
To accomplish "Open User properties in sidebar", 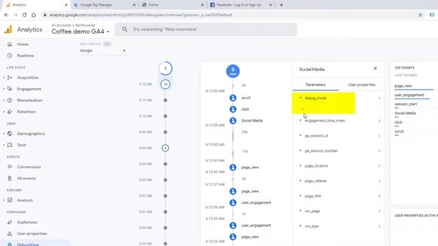I will (32, 234).
